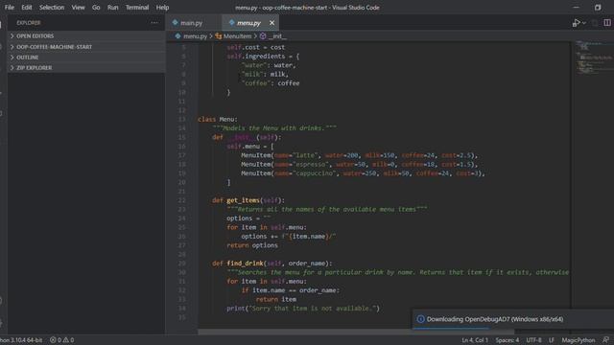Close the menu.py tab

272,23
